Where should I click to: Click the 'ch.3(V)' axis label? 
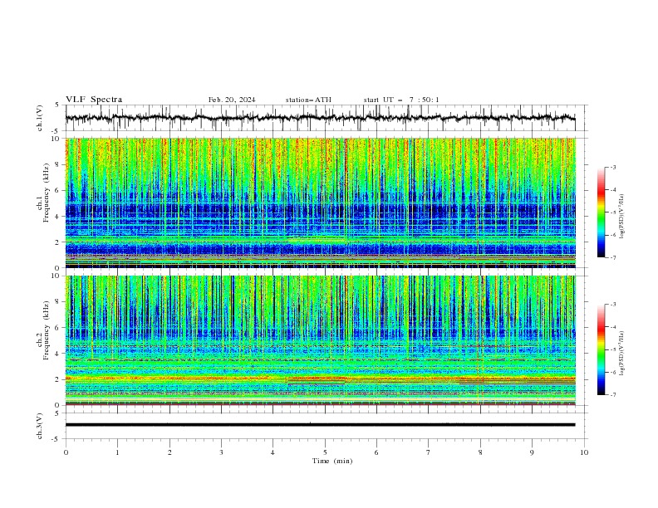[40, 426]
